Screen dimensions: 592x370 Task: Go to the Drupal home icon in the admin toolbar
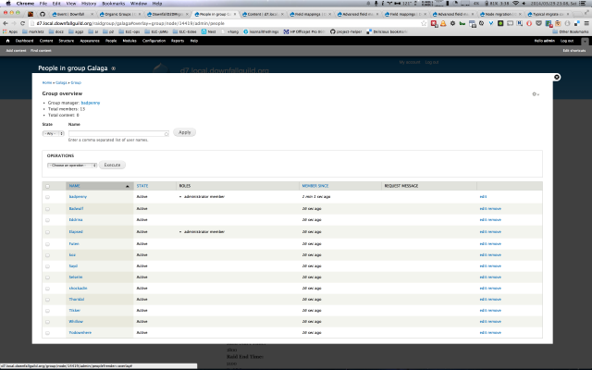tap(7, 41)
